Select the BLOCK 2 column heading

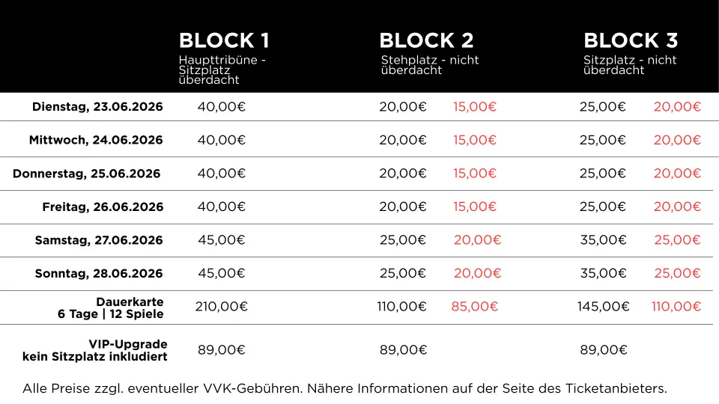click(x=426, y=40)
